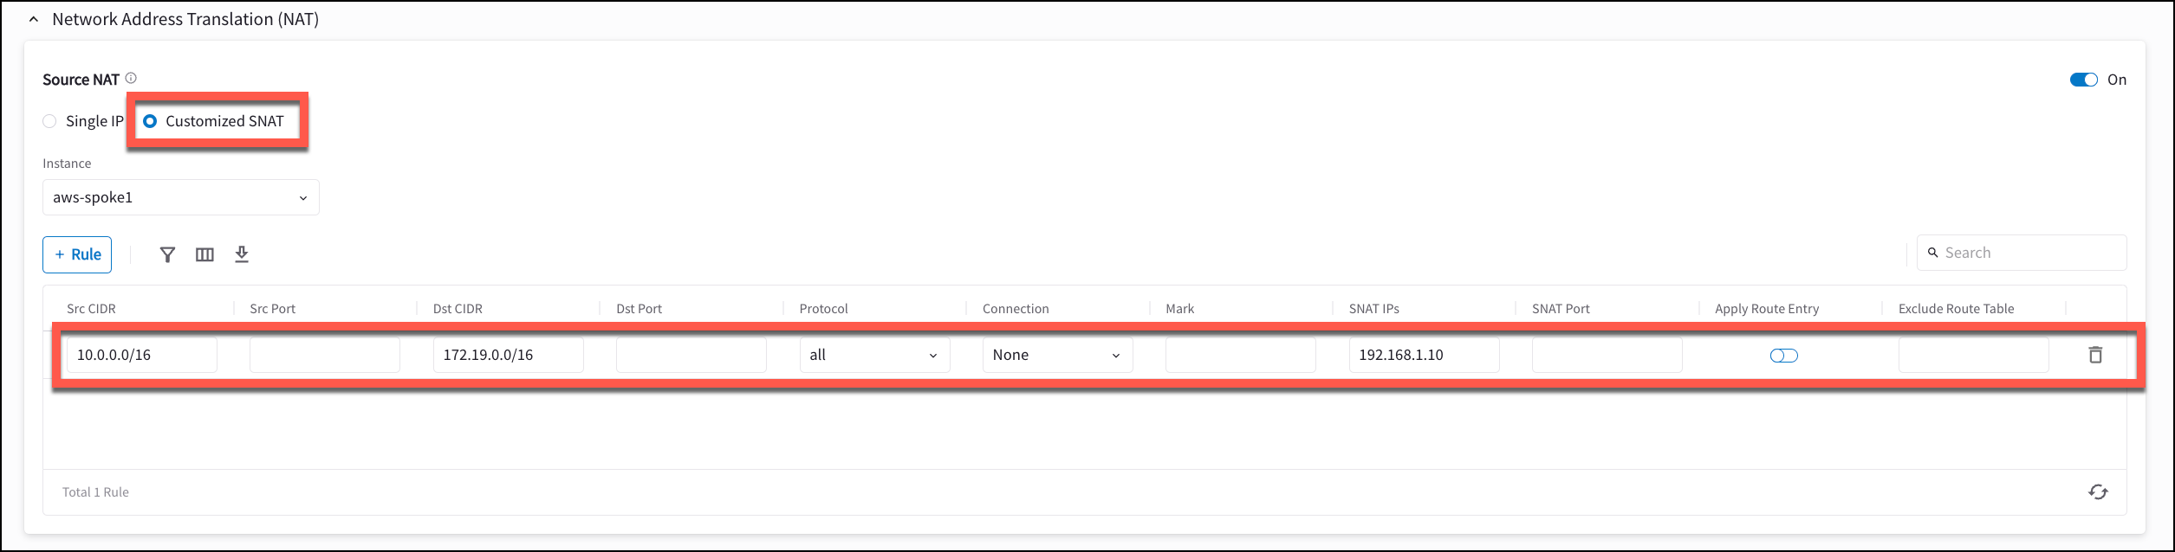Open the column chooser icon
This screenshot has width=2175, height=552.
coord(205,254)
